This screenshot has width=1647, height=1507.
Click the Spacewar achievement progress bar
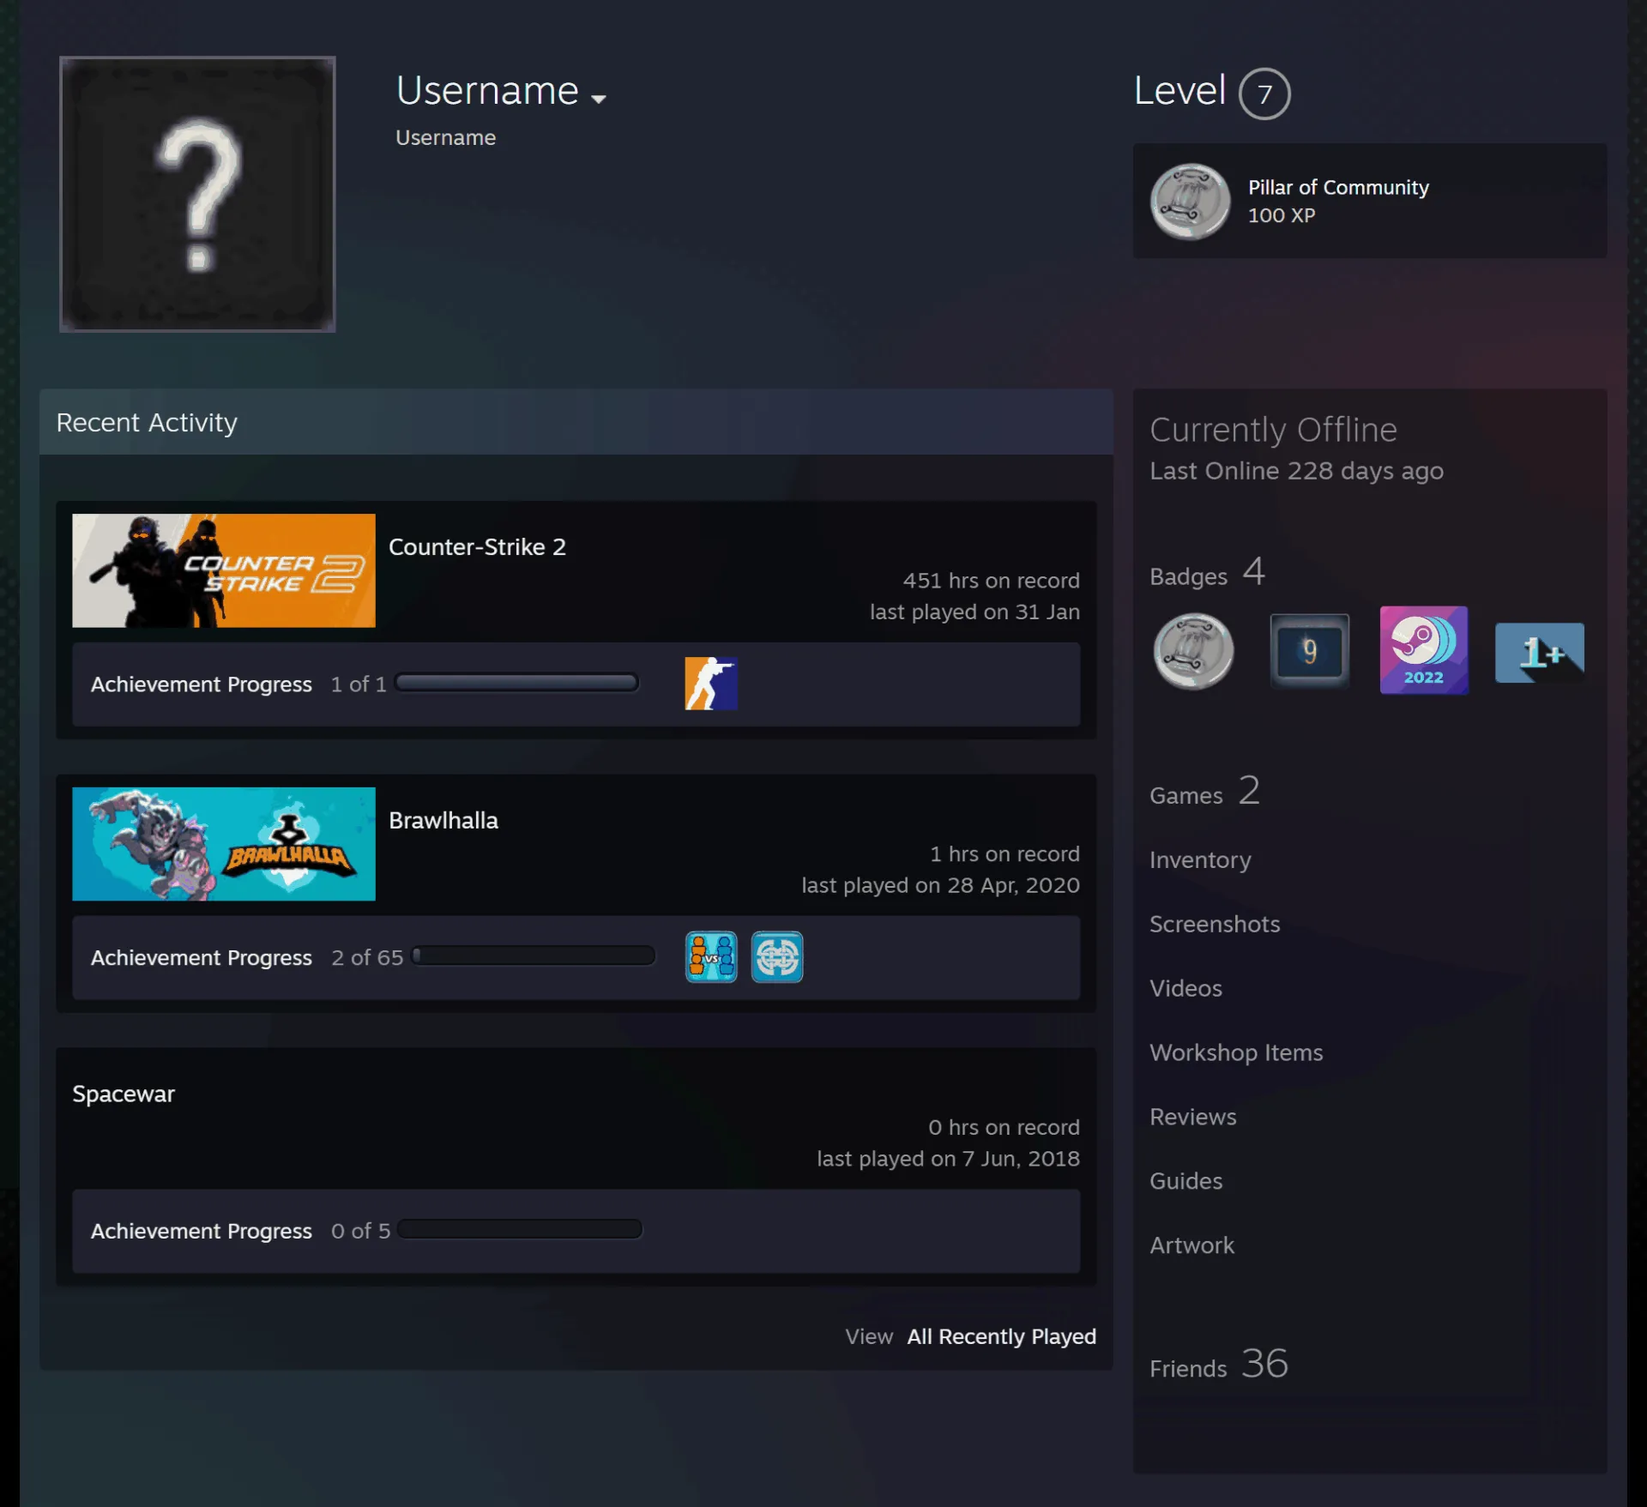(520, 1229)
